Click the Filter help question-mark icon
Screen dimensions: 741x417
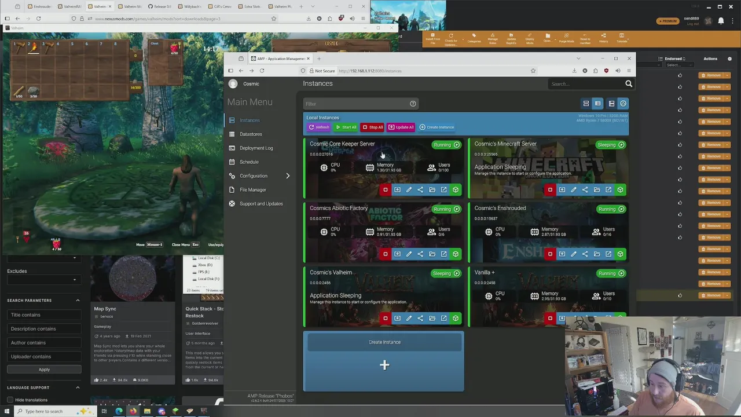click(413, 104)
